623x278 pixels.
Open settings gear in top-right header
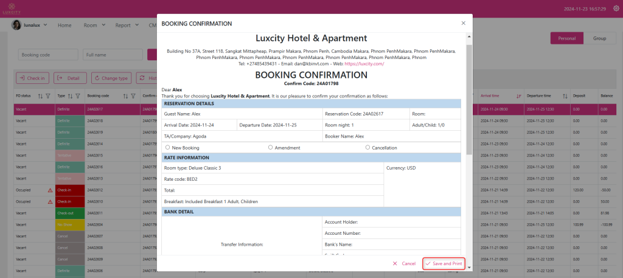point(615,9)
